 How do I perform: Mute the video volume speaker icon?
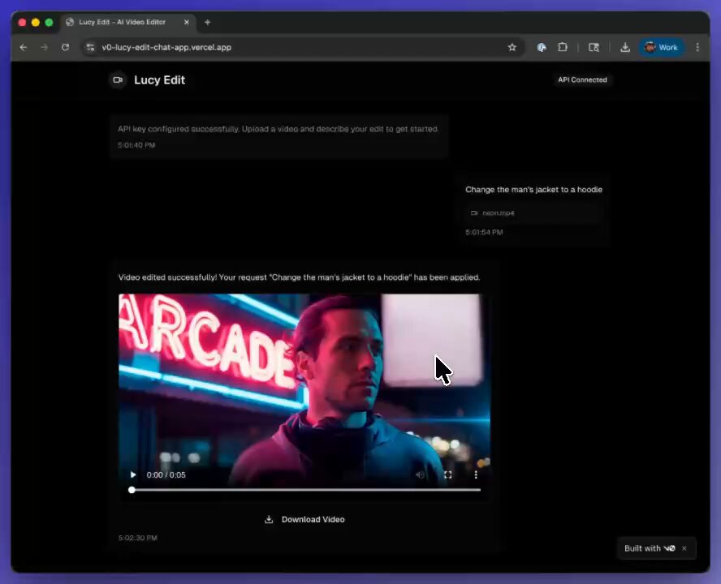pyautogui.click(x=420, y=474)
